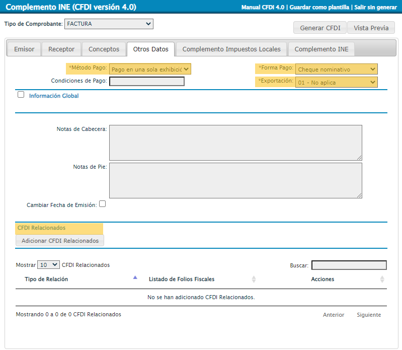Click the Notas de Pie resize grip
Image resolution: width=402 pixels, height=350 pixels.
pyautogui.click(x=359, y=195)
